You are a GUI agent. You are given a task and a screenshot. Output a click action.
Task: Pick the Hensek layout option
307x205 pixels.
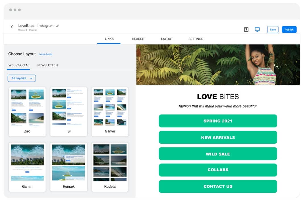click(x=69, y=167)
